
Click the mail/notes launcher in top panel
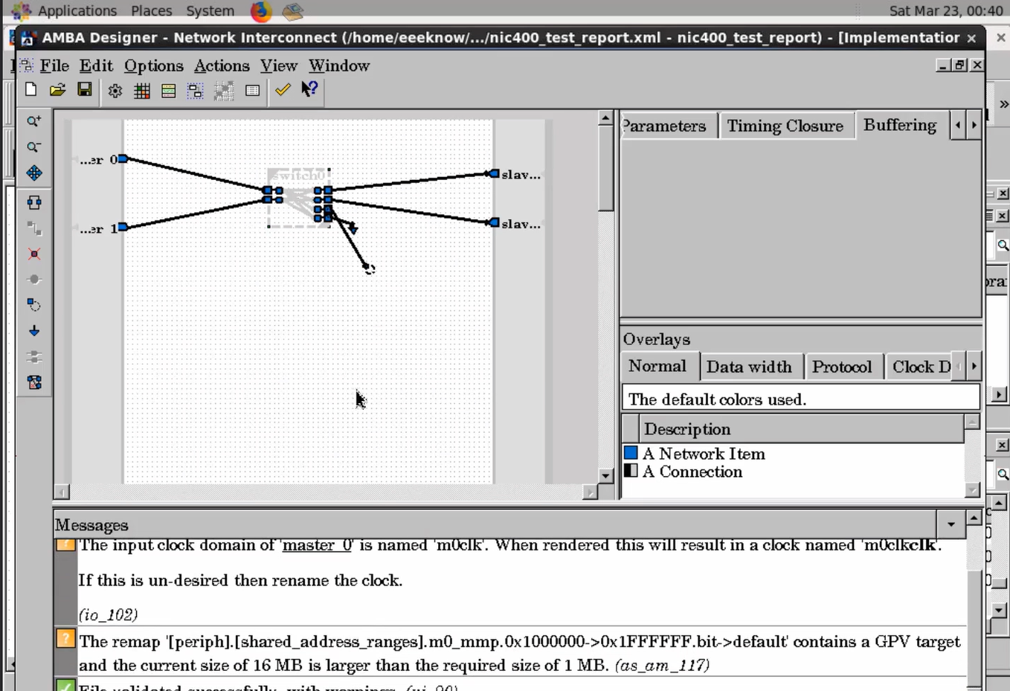292,11
